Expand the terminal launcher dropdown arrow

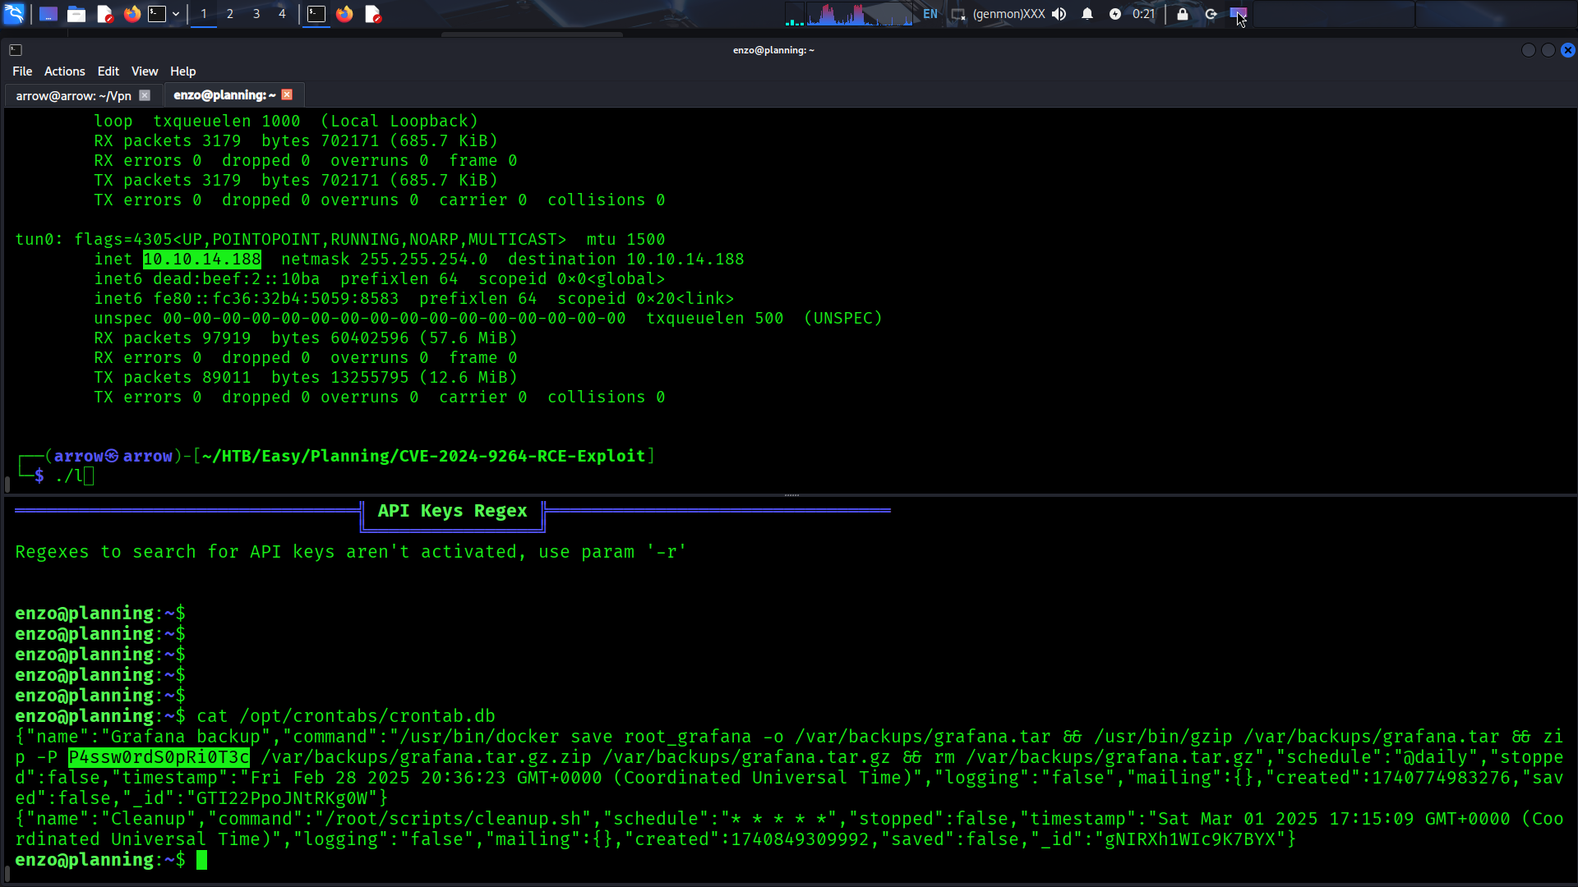tap(176, 14)
